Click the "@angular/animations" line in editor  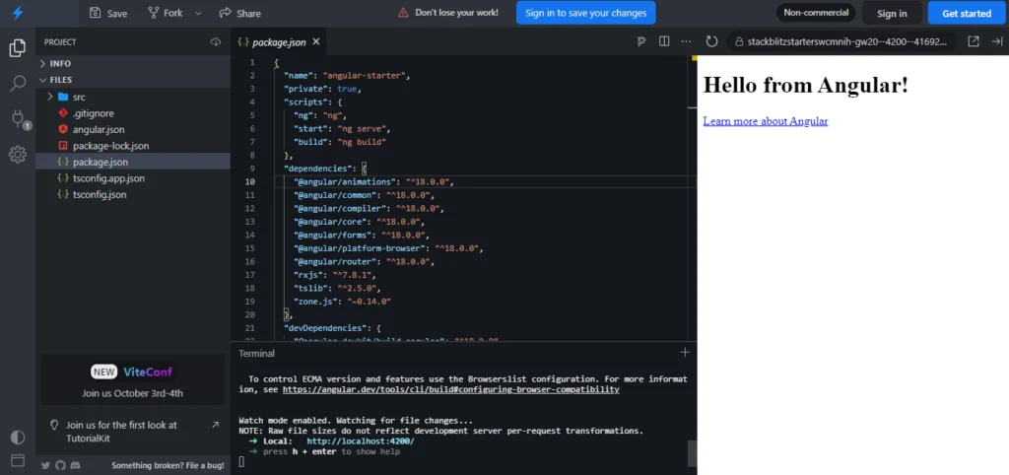pos(373,182)
